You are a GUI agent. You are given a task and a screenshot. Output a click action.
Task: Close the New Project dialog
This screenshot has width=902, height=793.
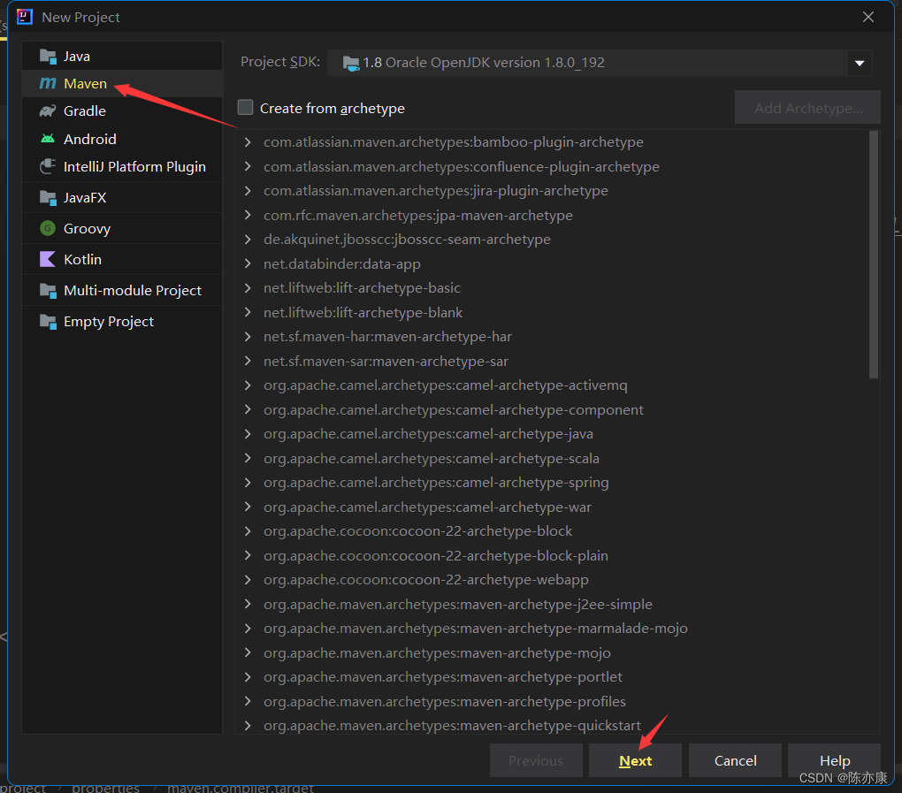click(x=868, y=18)
